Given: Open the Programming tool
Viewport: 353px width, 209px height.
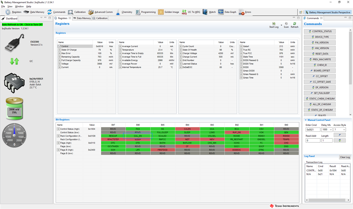Looking at the screenshot, I should coord(145,12).
